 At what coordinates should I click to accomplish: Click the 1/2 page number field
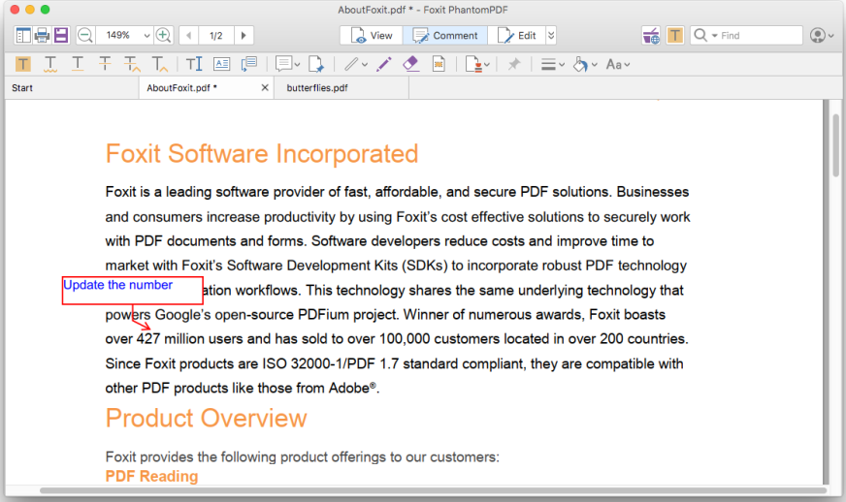(x=215, y=36)
